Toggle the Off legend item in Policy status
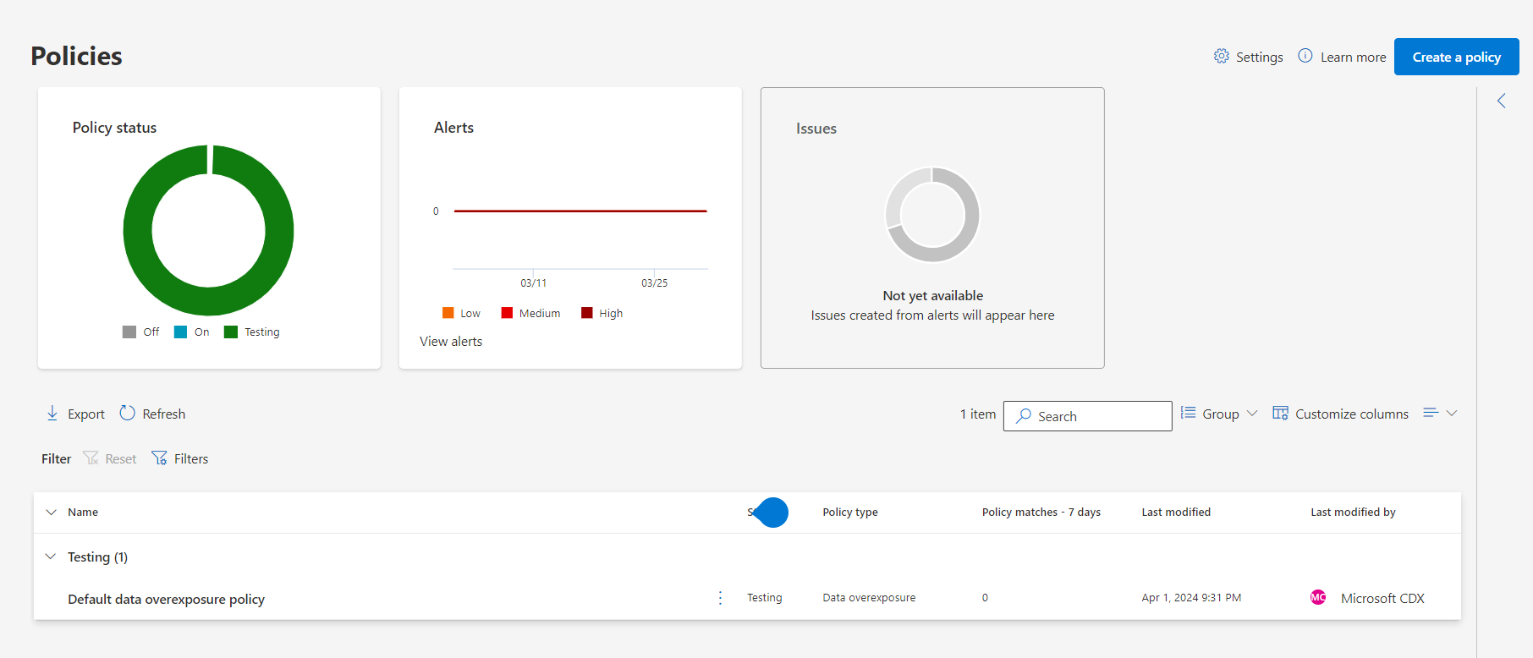Screen dimensions: 1533x658 pyautogui.click(x=141, y=332)
